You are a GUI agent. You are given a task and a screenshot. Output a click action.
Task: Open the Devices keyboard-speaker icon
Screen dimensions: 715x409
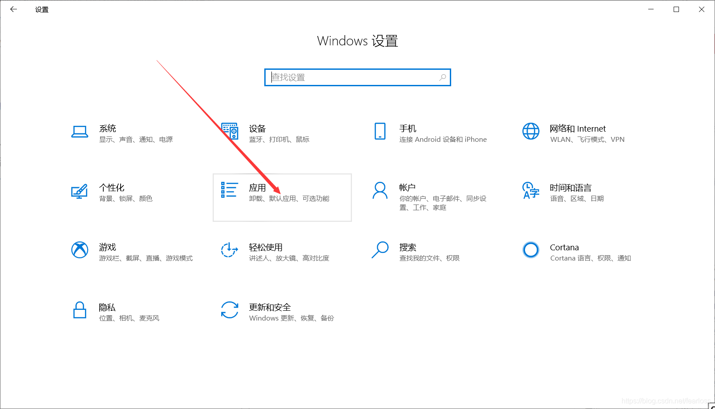tap(230, 131)
